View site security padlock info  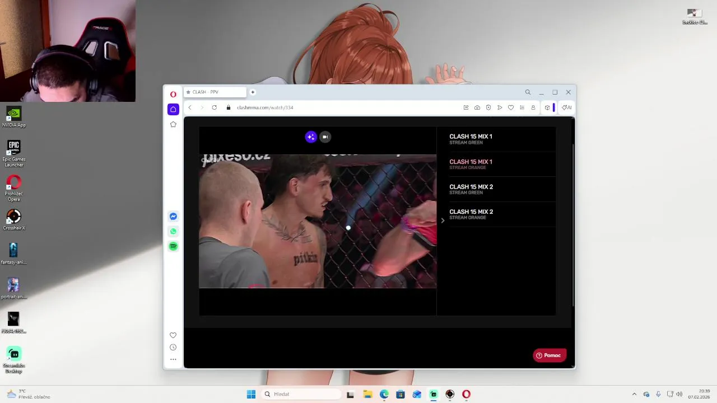click(x=229, y=107)
